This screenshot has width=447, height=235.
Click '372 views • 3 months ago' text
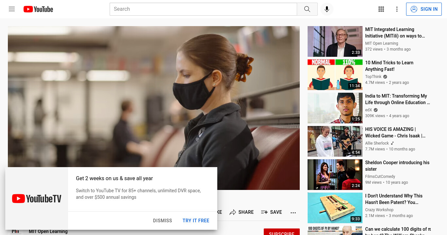coord(388,49)
